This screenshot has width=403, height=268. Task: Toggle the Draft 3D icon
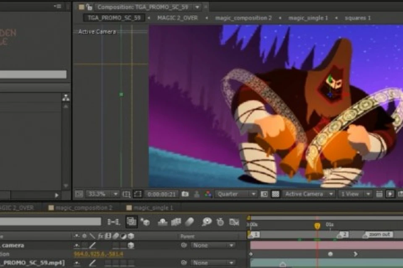tap(145, 222)
